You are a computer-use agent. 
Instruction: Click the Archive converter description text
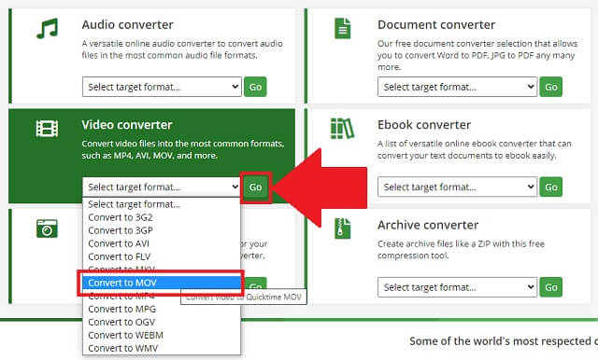coord(461,249)
